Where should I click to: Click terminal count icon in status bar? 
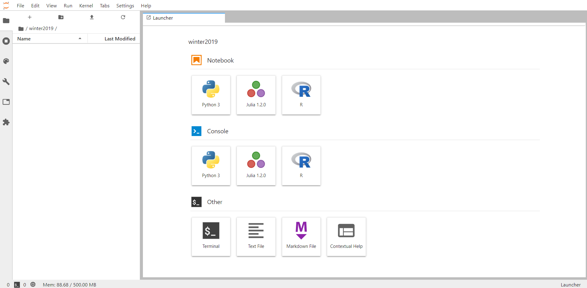(17, 285)
